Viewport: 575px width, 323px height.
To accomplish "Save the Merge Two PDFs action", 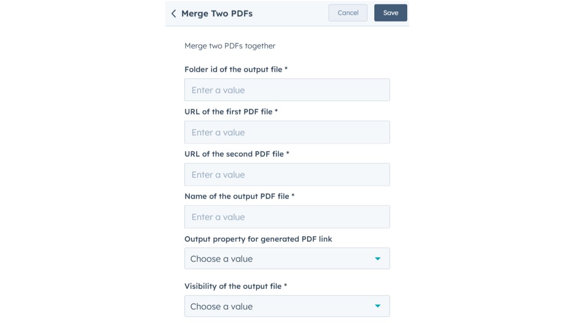I will [391, 13].
